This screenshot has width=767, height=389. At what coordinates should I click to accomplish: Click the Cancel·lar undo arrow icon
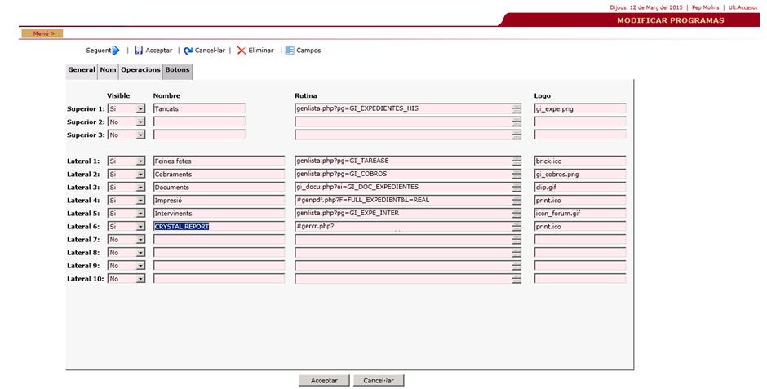[x=188, y=51]
